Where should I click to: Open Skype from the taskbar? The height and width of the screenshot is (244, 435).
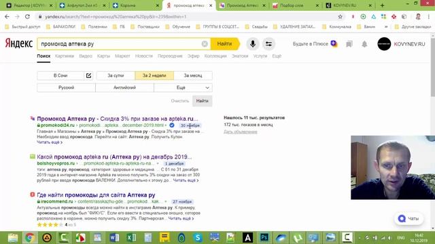point(198,237)
